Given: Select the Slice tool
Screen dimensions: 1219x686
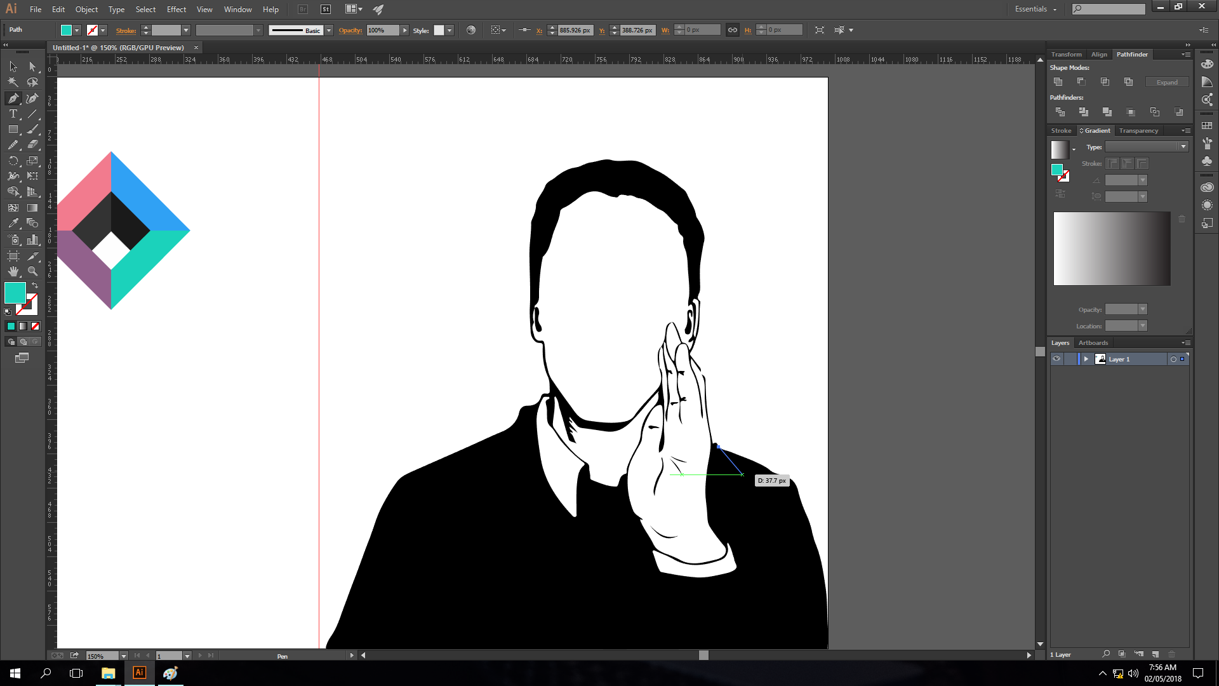Looking at the screenshot, I should [x=32, y=255].
